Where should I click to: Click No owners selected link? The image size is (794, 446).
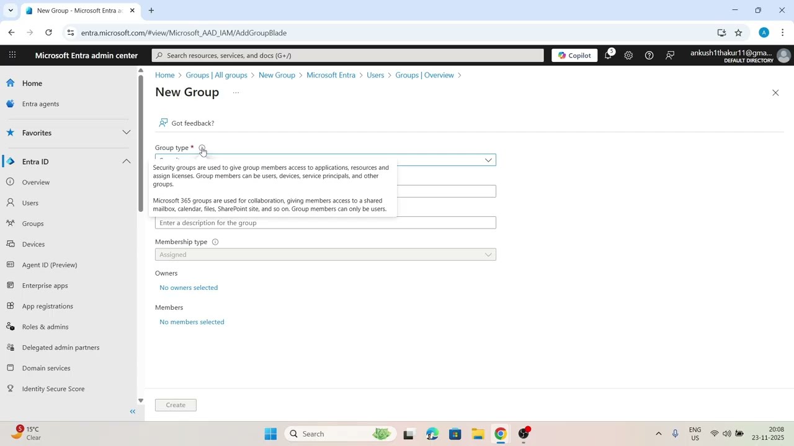pos(189,287)
